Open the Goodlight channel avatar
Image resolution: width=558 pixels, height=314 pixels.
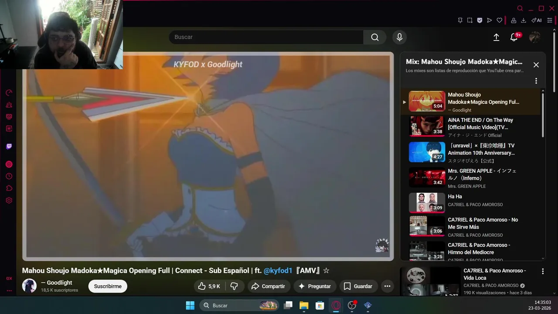[x=29, y=286]
